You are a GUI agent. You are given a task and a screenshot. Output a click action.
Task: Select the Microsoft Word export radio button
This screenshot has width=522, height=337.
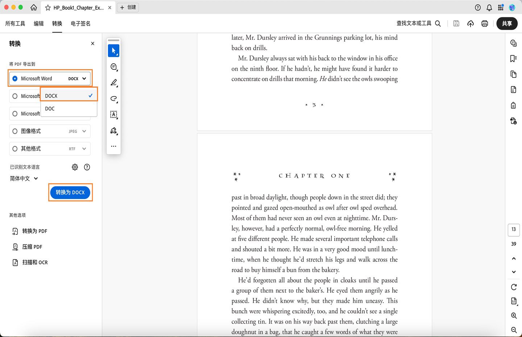(x=15, y=78)
